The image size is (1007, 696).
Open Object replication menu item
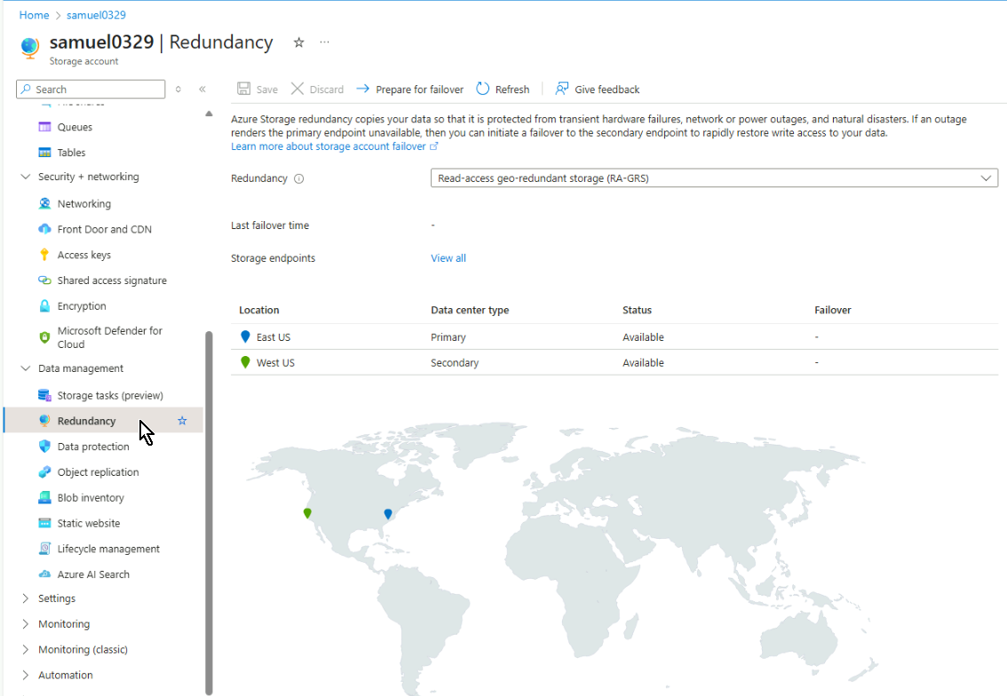pos(98,472)
